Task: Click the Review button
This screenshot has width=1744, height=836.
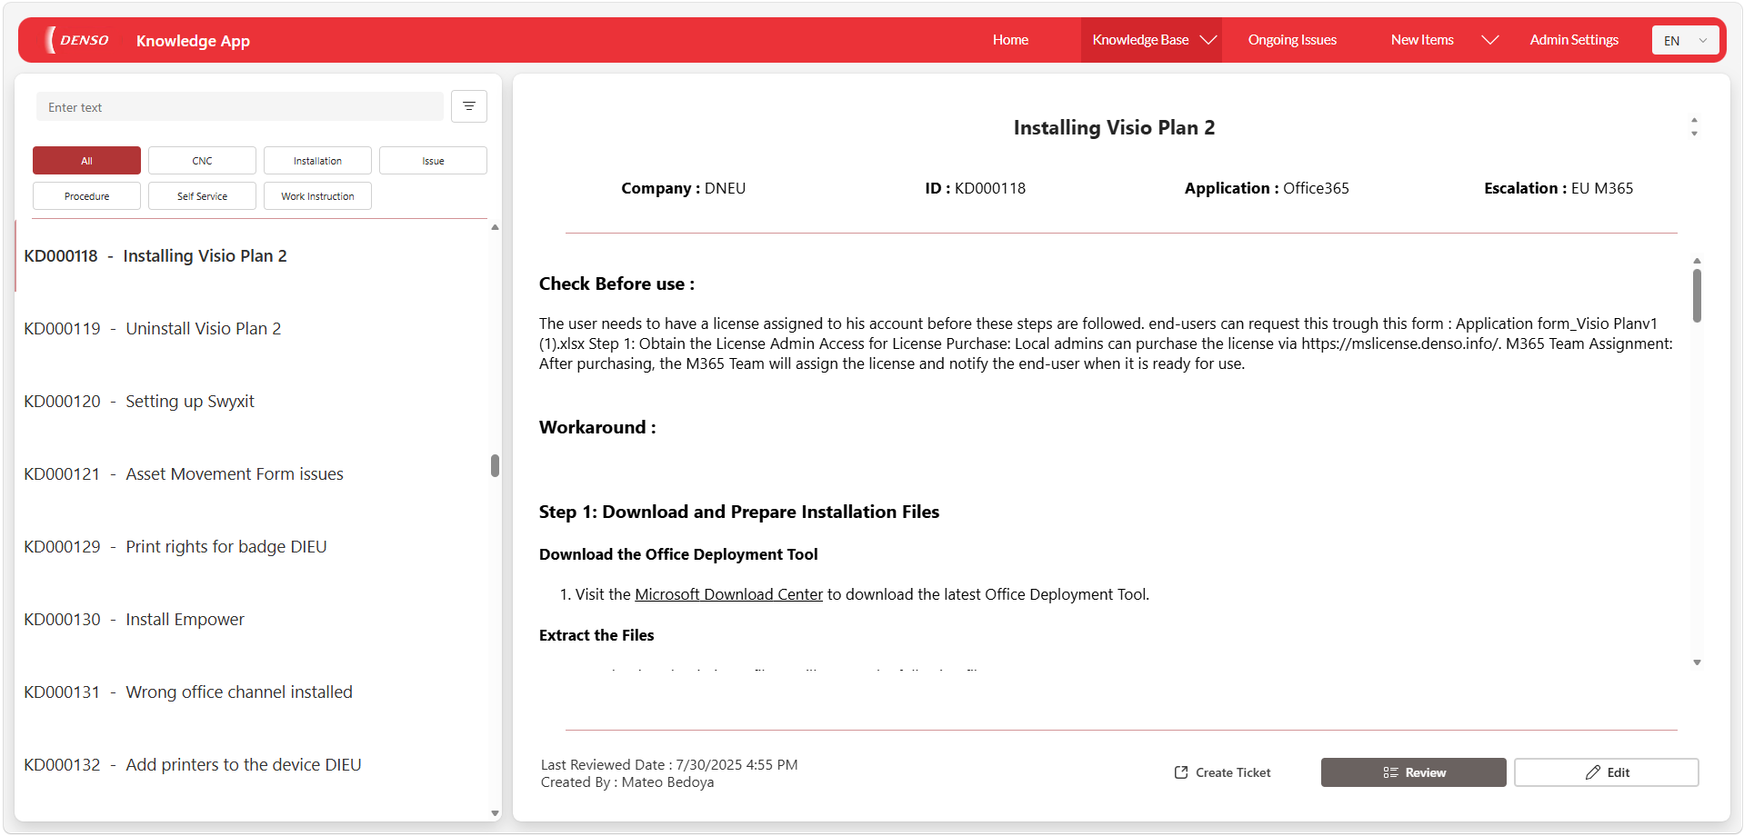Action: (1413, 772)
